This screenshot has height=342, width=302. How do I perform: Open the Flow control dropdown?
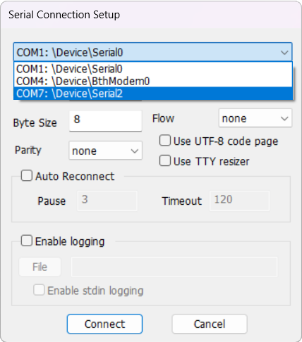coord(255,118)
